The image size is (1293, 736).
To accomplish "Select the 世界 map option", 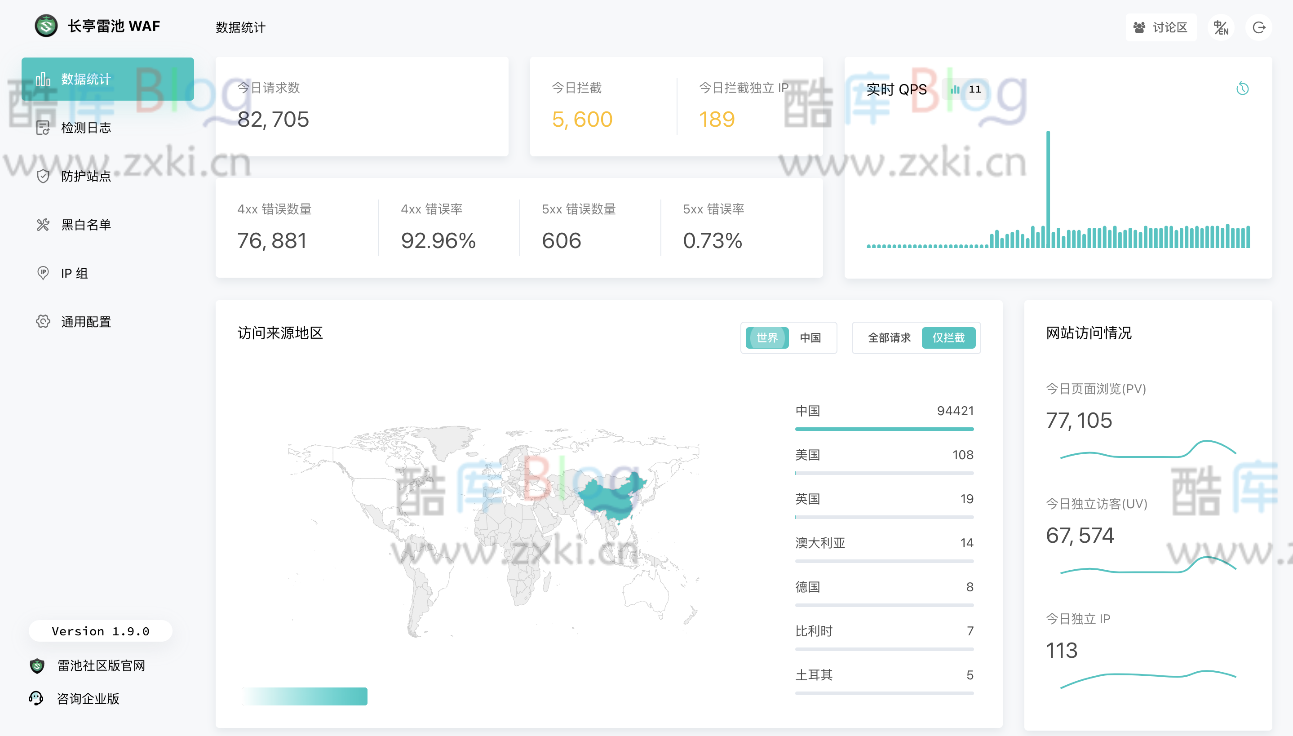I will (x=766, y=338).
